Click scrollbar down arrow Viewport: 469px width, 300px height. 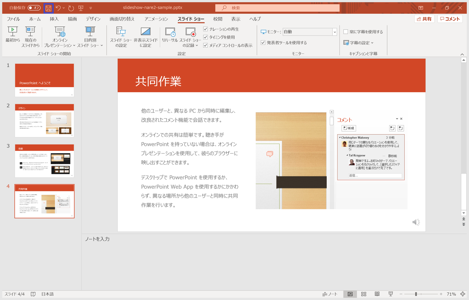pyautogui.click(x=464, y=213)
